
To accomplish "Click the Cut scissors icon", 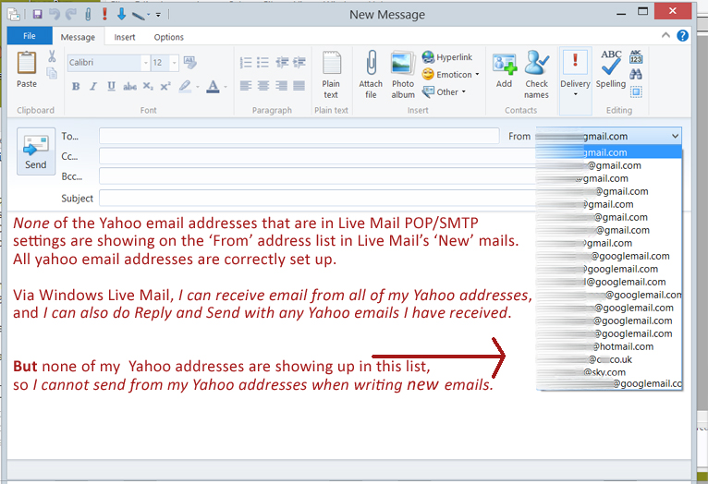I will point(52,56).
